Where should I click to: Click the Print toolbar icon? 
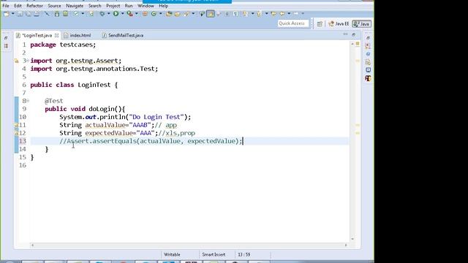click(36, 14)
